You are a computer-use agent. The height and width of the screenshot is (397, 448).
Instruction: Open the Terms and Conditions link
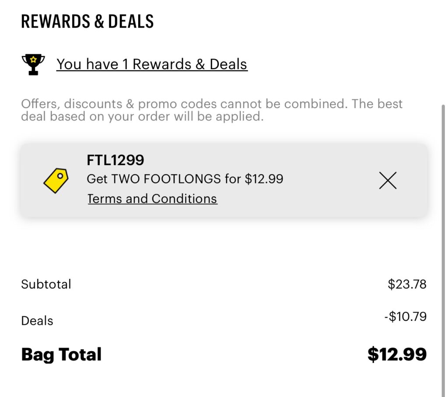[x=152, y=199]
